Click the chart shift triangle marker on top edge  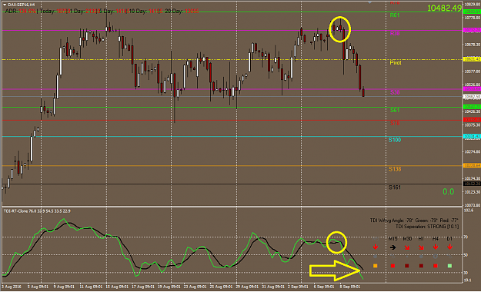pyautogui.click(x=370, y=2)
